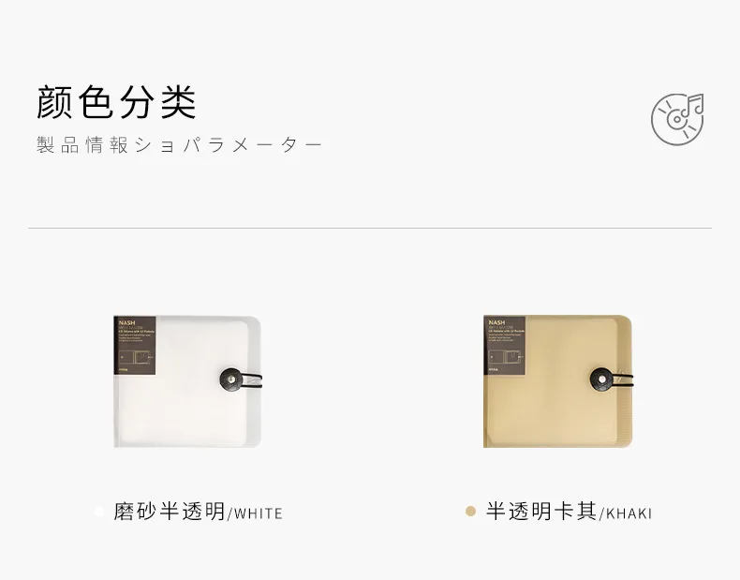The width and height of the screenshot is (740, 580).
Task: Click the khaki color dot
Action: click(470, 512)
